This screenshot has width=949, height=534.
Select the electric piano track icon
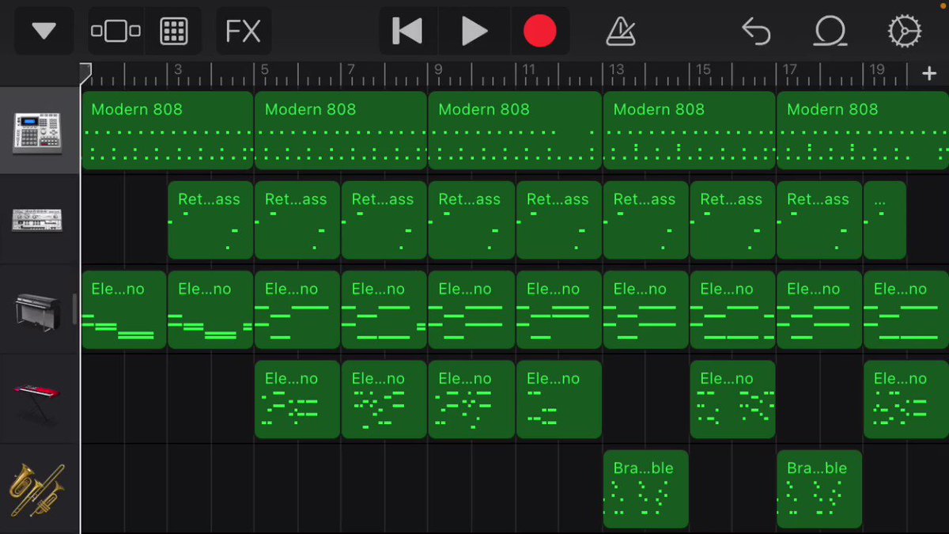pos(37,310)
